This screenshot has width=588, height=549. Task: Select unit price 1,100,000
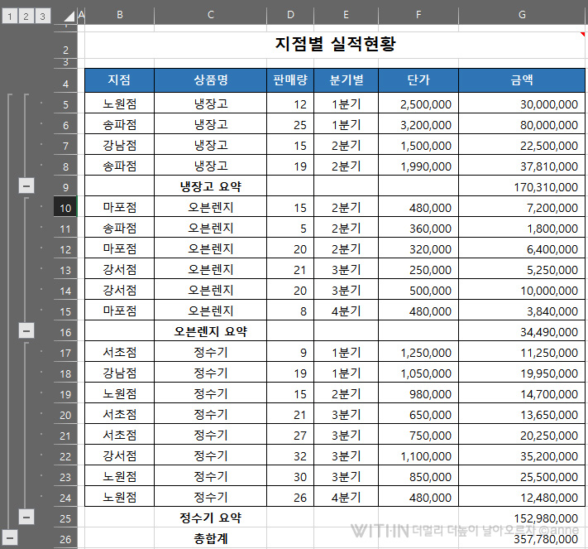418,455
